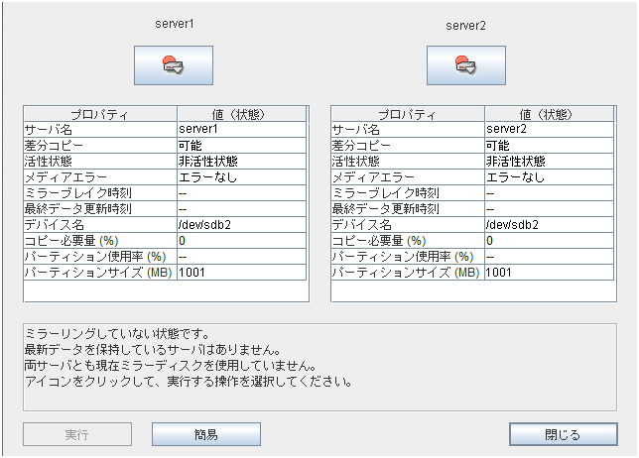Select コピー必要量 (%) row in server2 table
Screen dimensions: 639x458
pyautogui.click(x=407, y=241)
